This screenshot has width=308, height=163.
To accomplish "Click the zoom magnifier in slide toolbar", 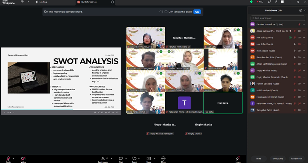I will point(95,113).
